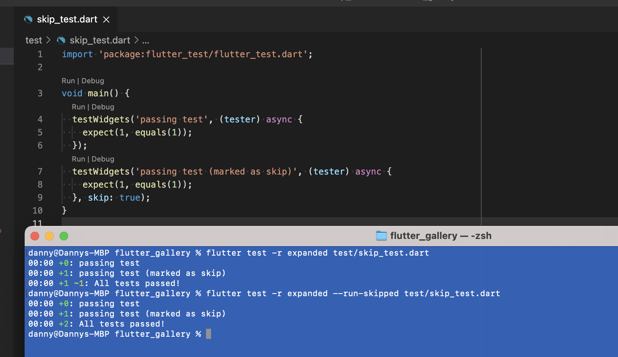Click 'expect' call on line 5

pyautogui.click(x=98, y=133)
